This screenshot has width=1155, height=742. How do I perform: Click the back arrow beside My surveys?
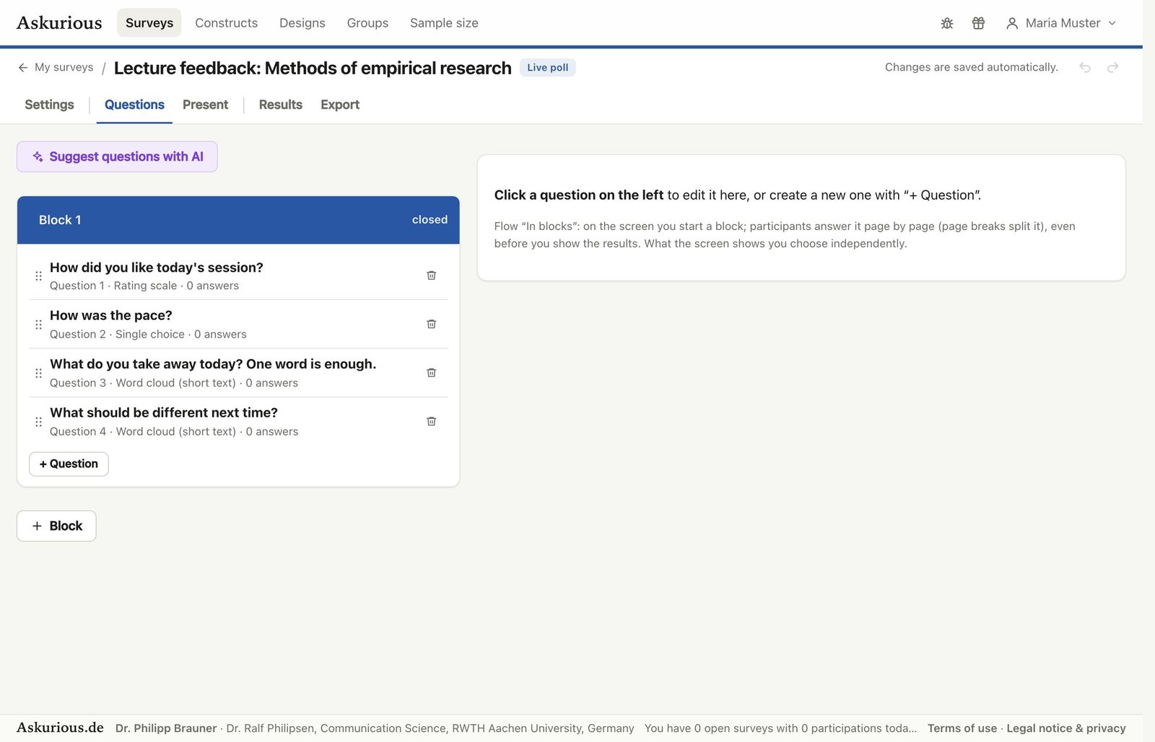click(23, 67)
